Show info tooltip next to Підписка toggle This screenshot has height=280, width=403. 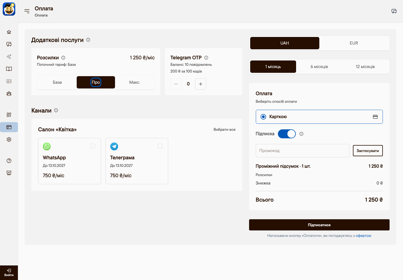[301, 134]
